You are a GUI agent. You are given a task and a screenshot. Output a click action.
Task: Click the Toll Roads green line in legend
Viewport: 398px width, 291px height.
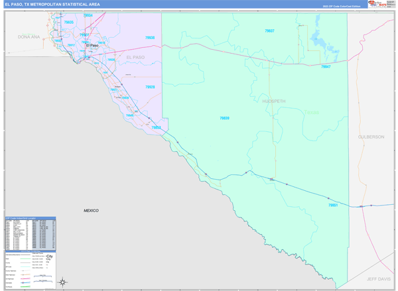tap(25, 286)
